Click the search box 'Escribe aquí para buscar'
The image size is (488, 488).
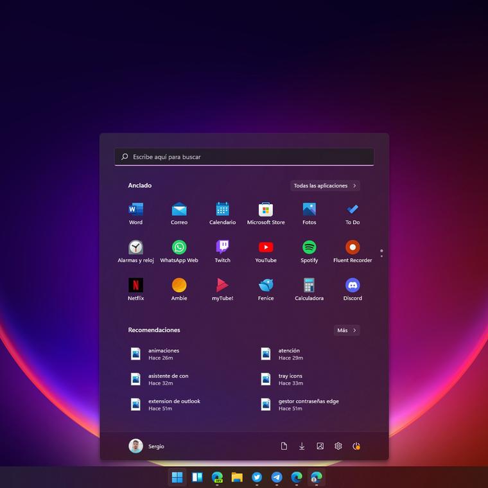coord(244,157)
